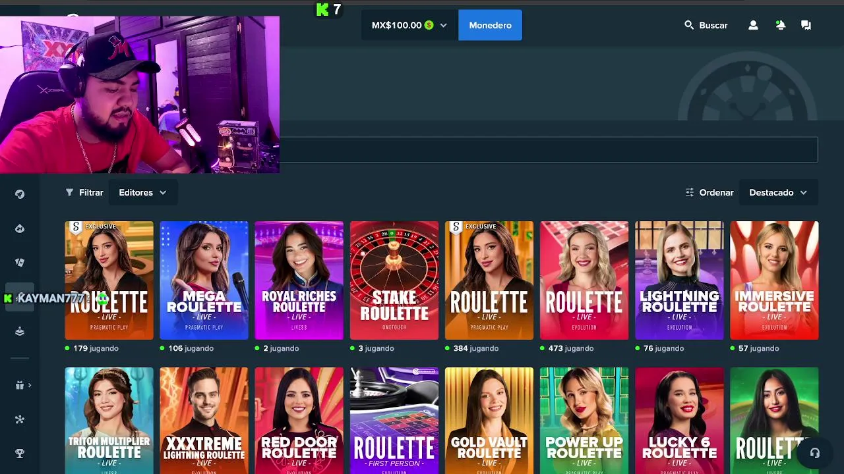Open Immersive Roulette Live tile
Viewport: 844px width, 474px height.
click(774, 280)
